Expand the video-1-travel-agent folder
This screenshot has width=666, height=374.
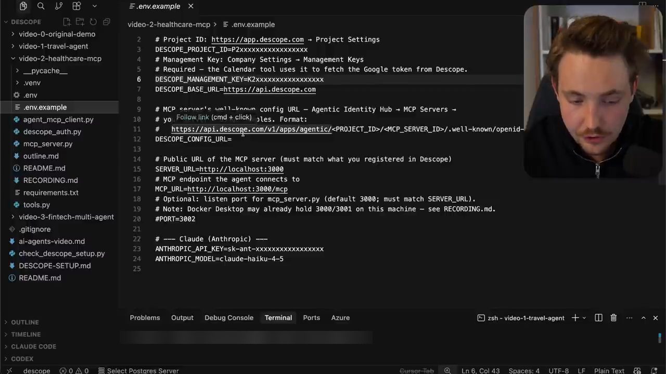(54, 46)
